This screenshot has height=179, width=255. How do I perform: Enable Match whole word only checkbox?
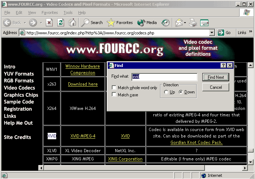[114, 87]
